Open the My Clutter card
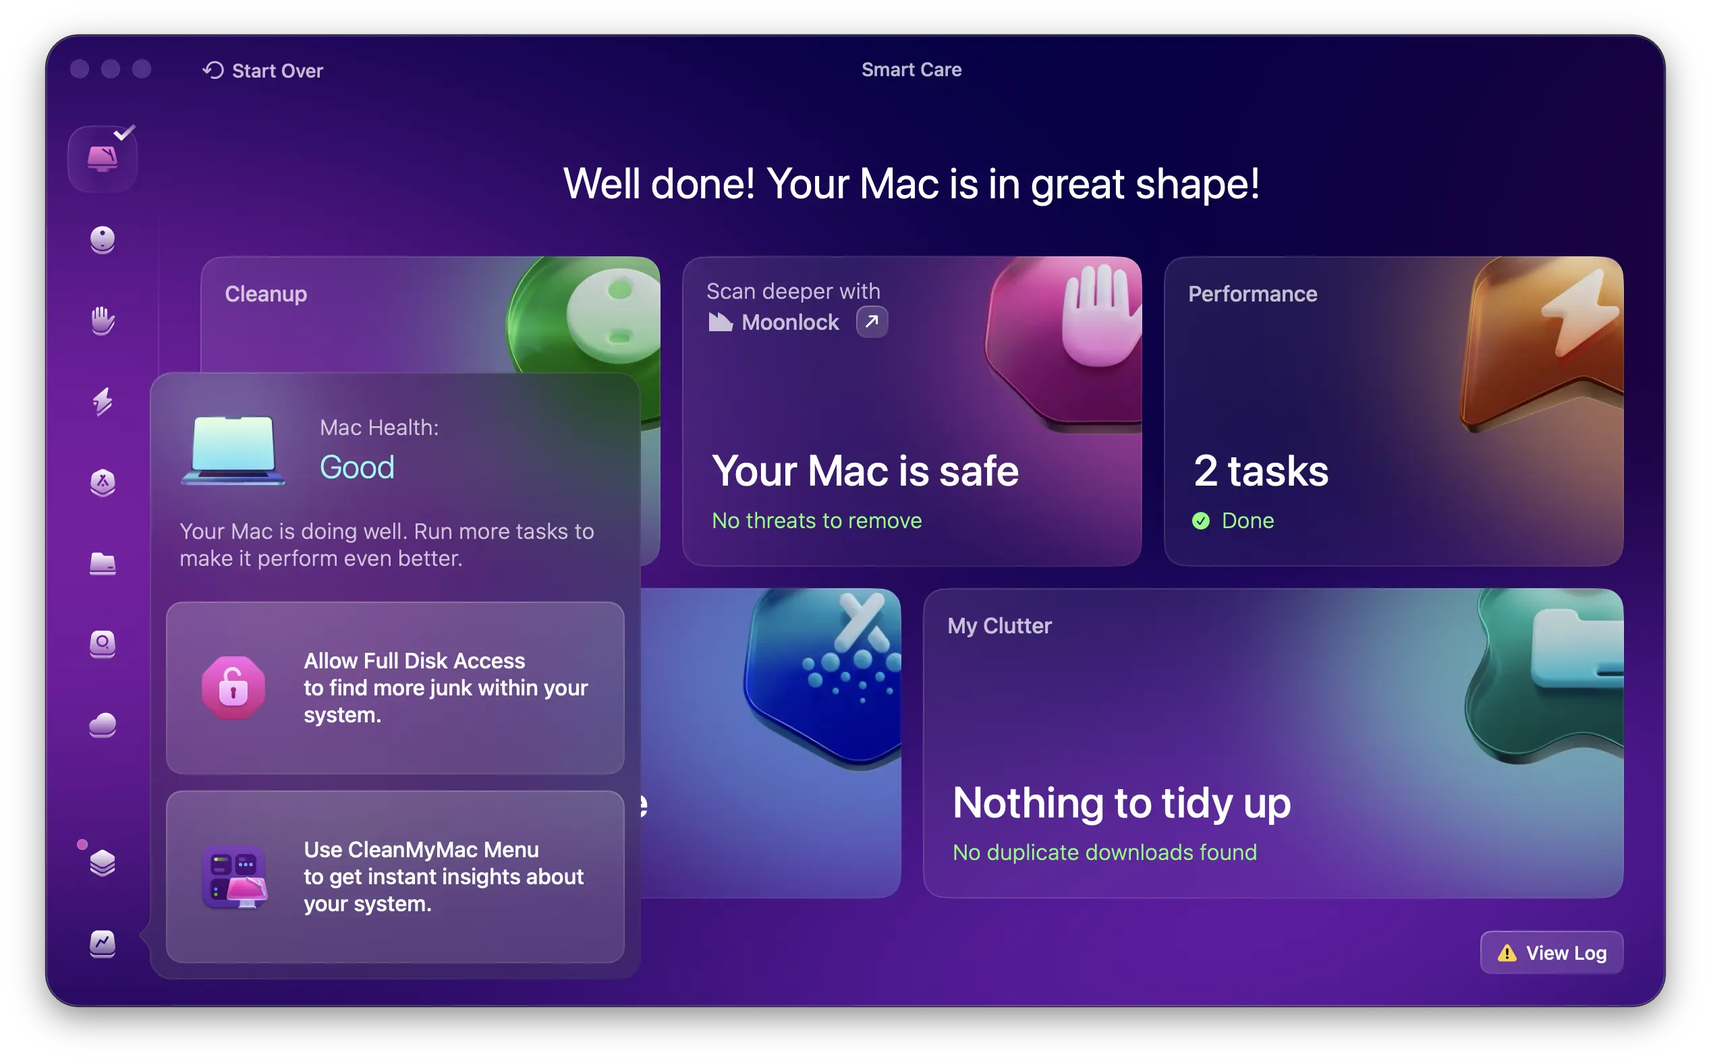This screenshot has width=1711, height=1063. pyautogui.click(x=1273, y=743)
